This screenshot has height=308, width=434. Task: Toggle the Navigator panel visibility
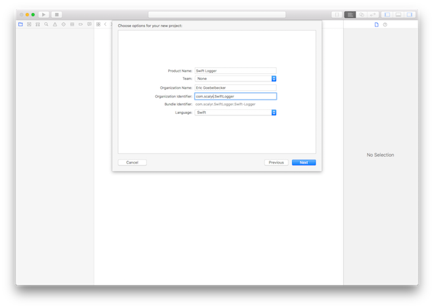[x=387, y=14]
